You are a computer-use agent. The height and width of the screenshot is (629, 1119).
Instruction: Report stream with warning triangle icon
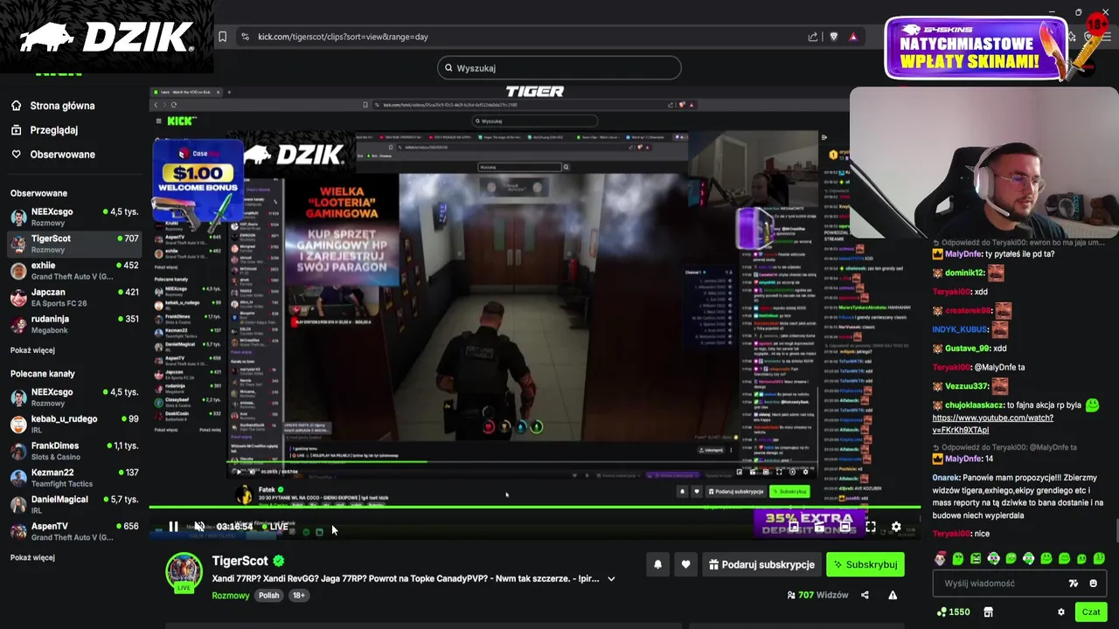(893, 595)
